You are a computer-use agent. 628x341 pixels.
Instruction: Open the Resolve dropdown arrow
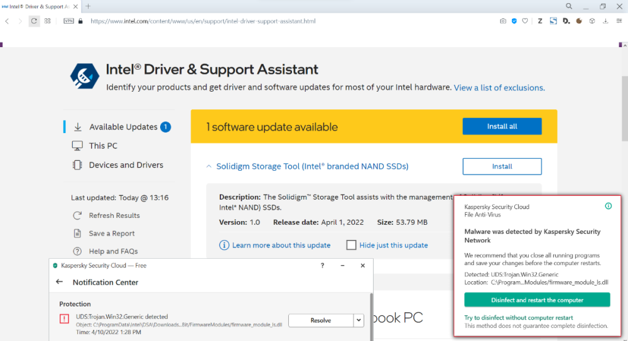coord(359,320)
